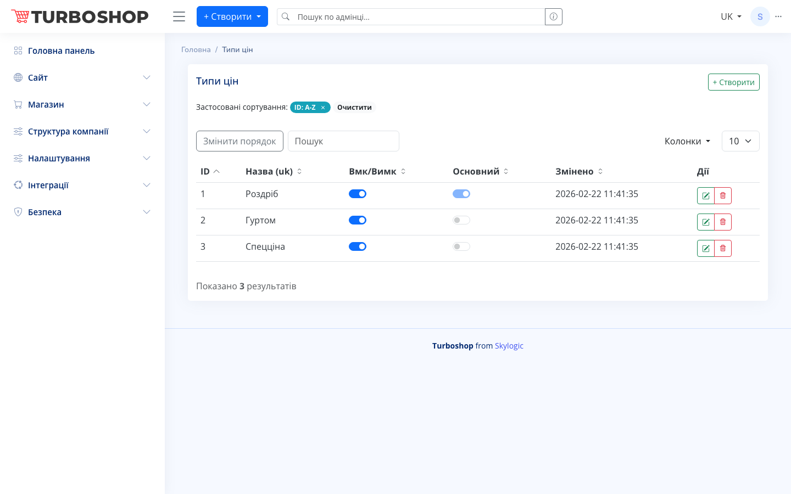Expand the Інтеграції sidebar section
Screen dimensions: 791x494
coord(82,185)
